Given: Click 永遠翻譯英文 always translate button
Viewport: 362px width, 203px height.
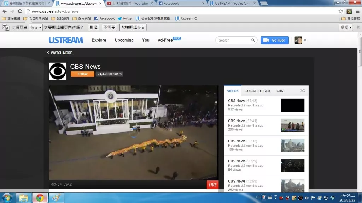Looking at the screenshot, I should [x=133, y=27].
